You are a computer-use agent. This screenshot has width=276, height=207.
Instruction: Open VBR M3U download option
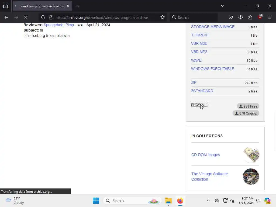point(199,43)
